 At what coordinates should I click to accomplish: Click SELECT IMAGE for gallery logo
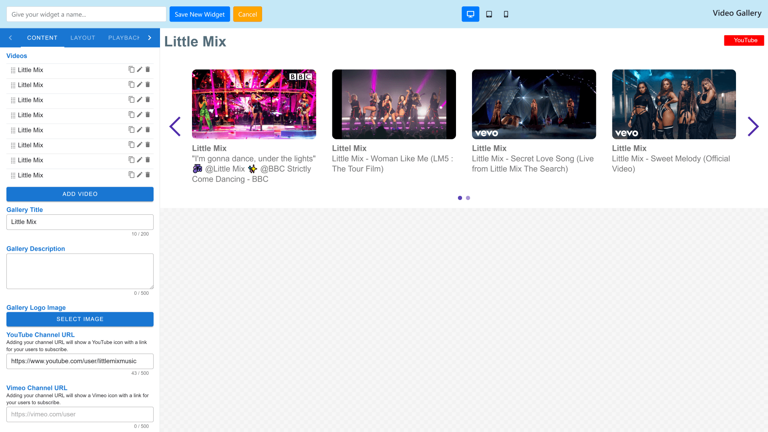pyautogui.click(x=80, y=319)
